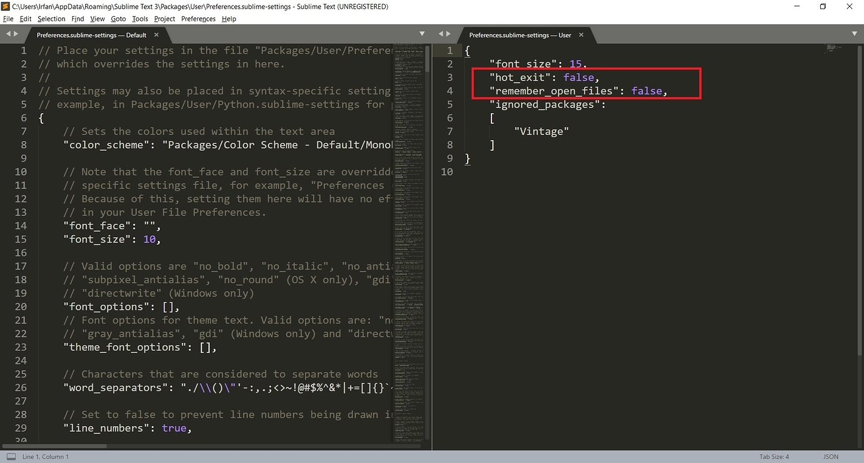Image resolution: width=864 pixels, height=463 pixels.
Task: Click the "remember_open_files" key text
Action: 554,91
